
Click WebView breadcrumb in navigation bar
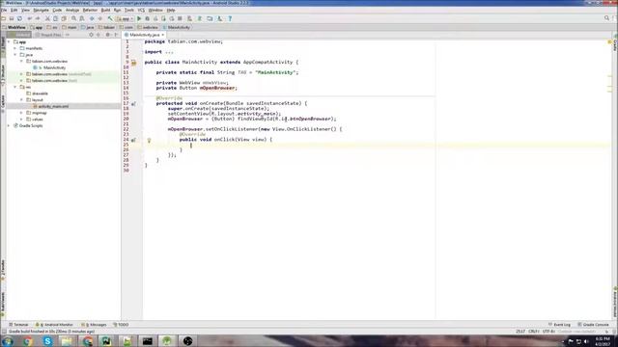pos(14,28)
